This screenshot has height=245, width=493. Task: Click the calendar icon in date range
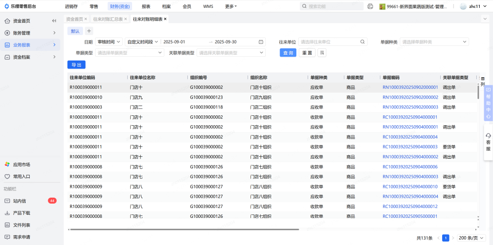click(261, 42)
